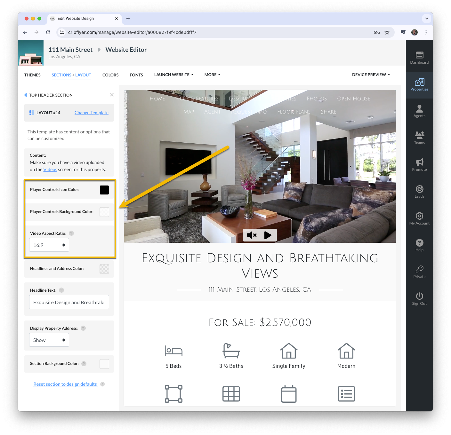The image size is (451, 435).
Task: Click the Private key icon
Action: tap(419, 269)
